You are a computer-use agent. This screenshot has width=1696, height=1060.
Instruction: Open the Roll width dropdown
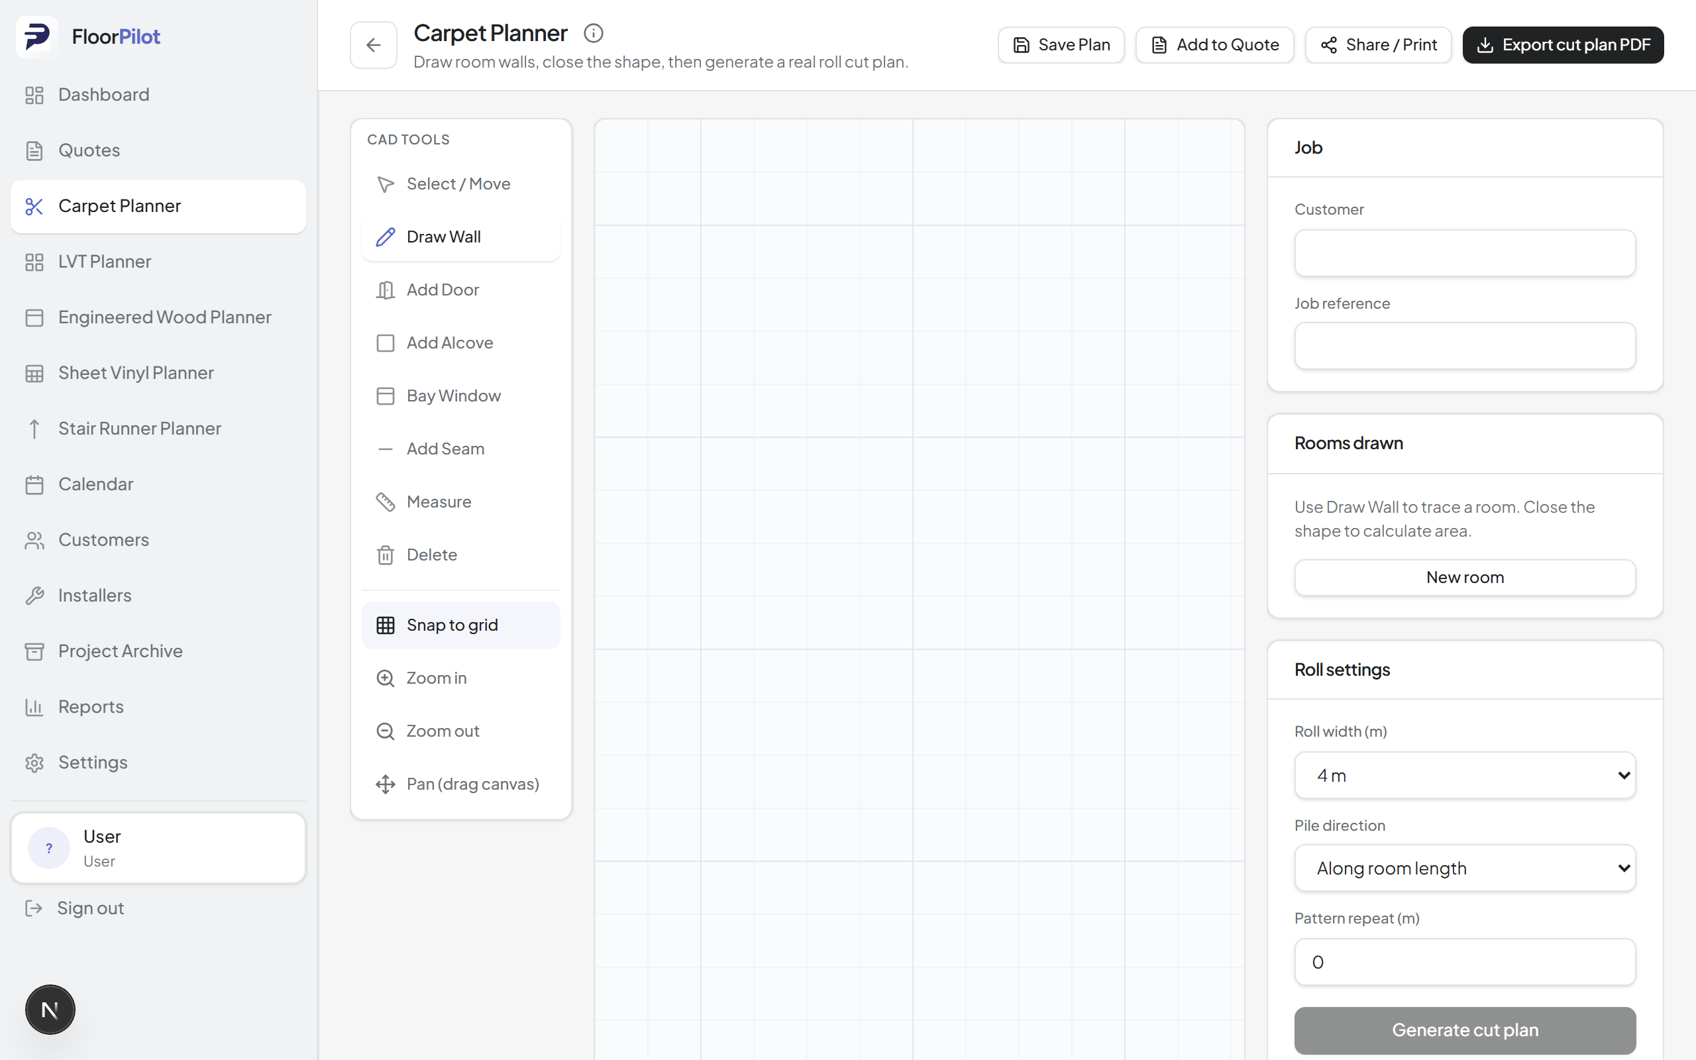pyautogui.click(x=1465, y=775)
